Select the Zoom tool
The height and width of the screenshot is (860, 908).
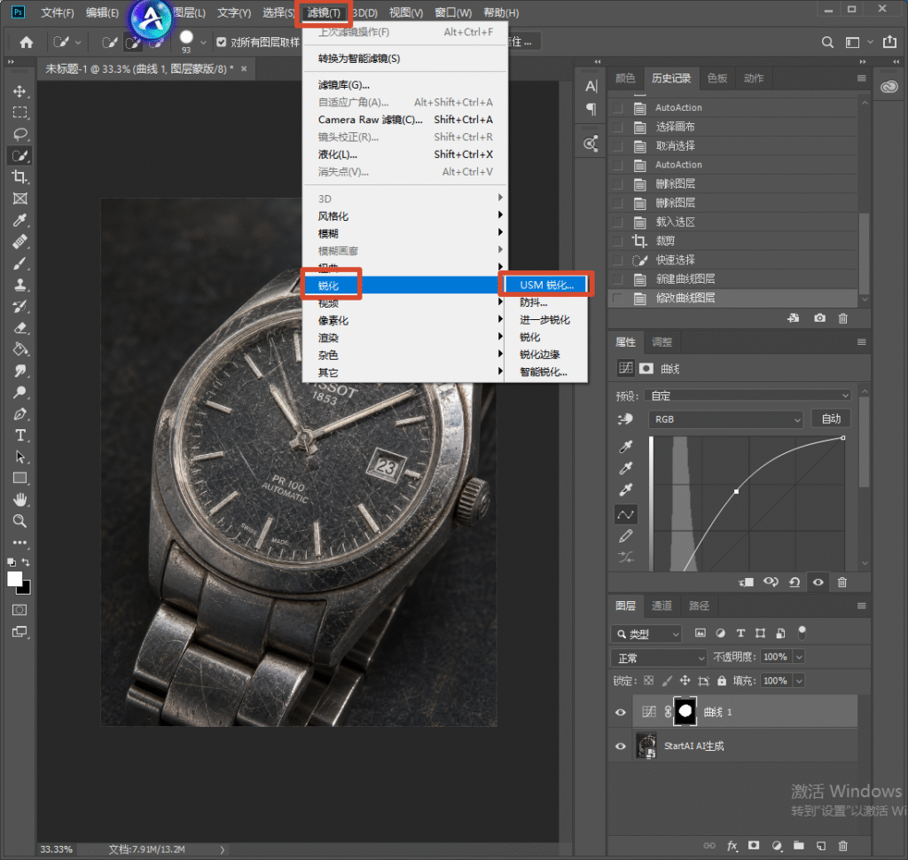tap(20, 520)
